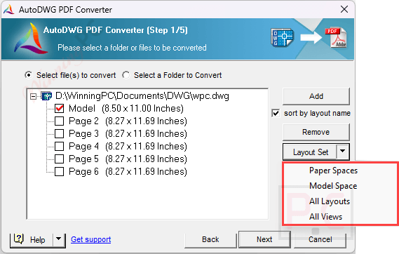Close the AutoDWG PDF Converter window
The height and width of the screenshot is (254, 399).
344,9
